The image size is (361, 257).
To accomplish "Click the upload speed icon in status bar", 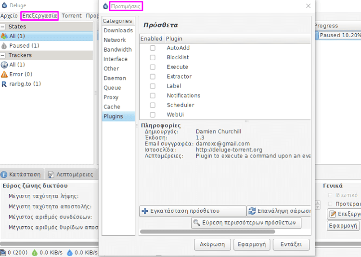I will coord(69,253).
